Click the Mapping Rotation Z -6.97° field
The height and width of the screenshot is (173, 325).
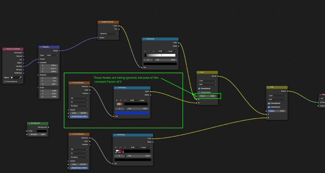pos(49,84)
